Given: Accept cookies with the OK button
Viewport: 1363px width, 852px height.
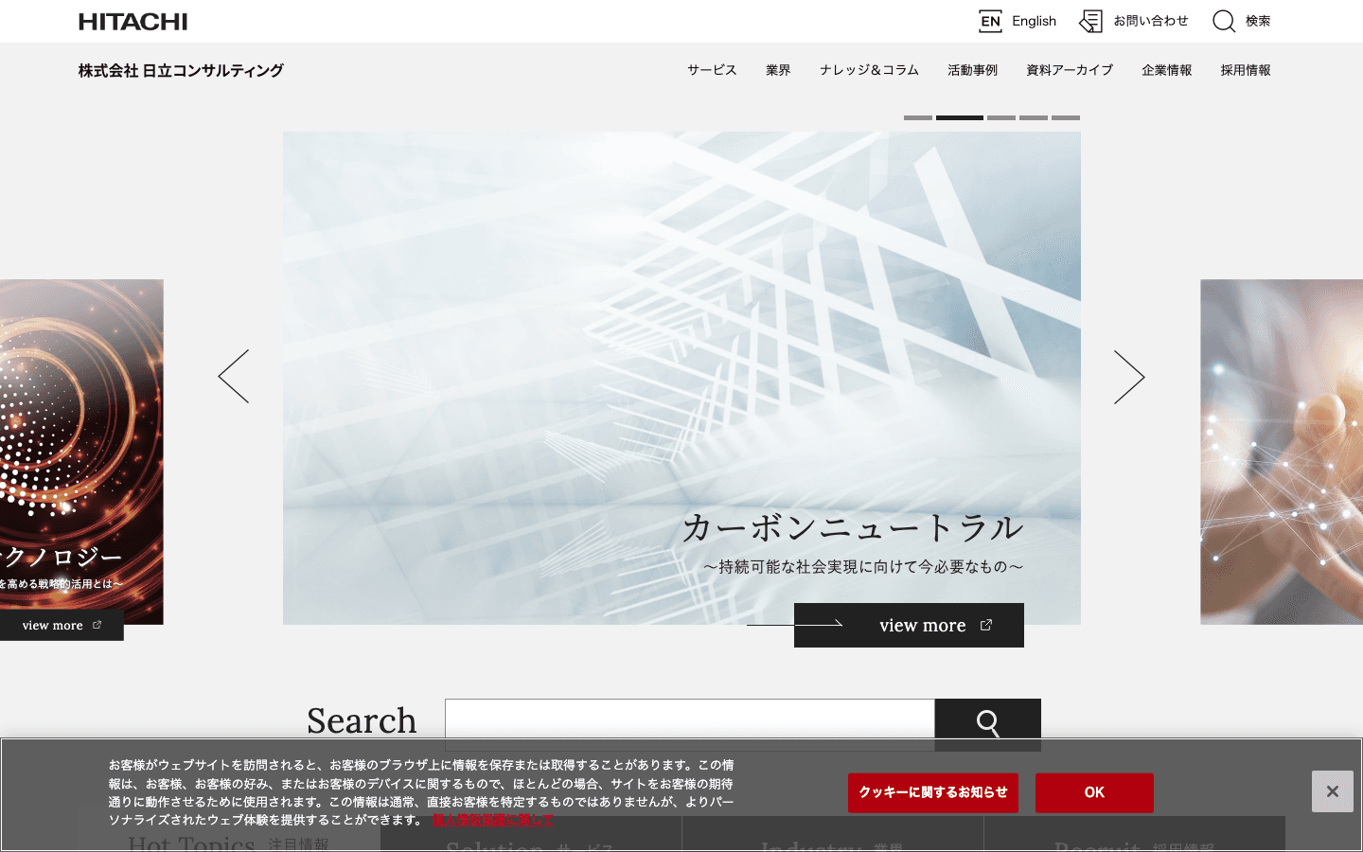Looking at the screenshot, I should coord(1094,792).
